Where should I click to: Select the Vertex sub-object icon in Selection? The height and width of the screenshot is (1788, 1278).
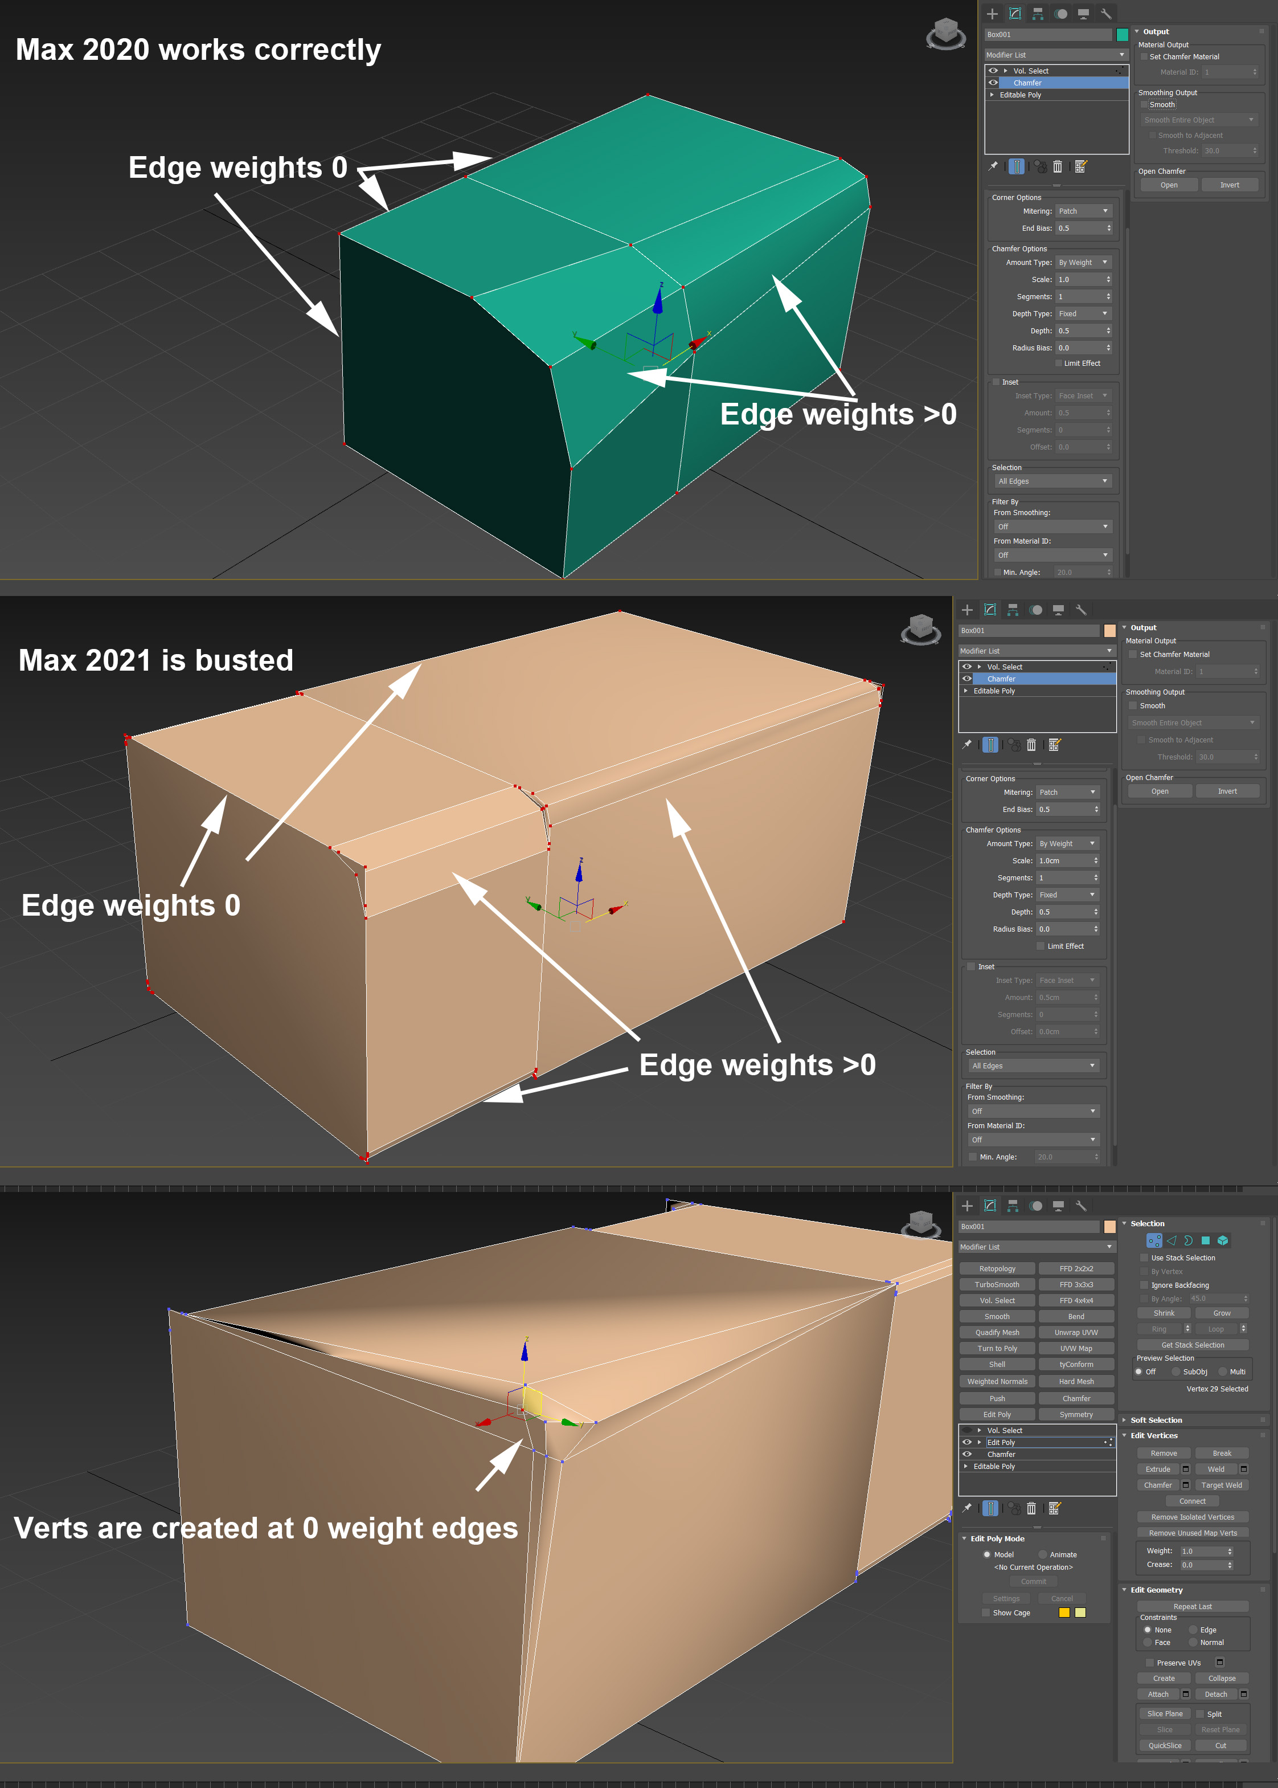tap(1154, 1241)
